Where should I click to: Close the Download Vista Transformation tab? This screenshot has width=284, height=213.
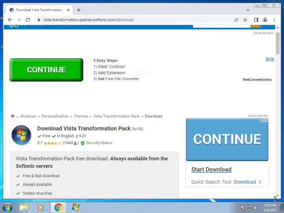coord(68,10)
